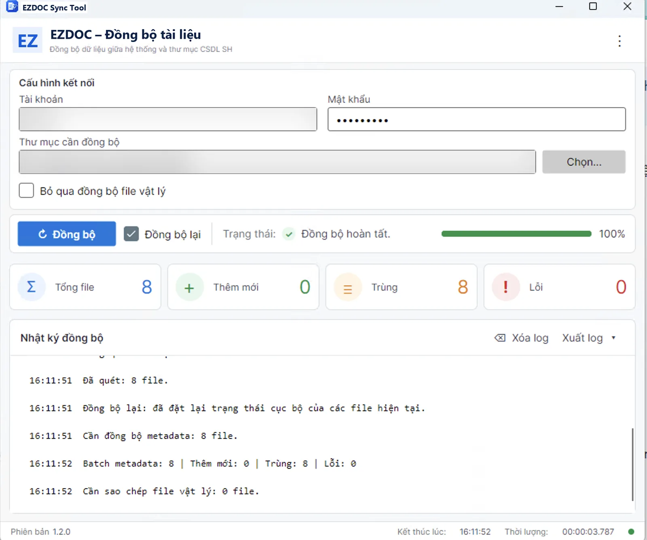The height and width of the screenshot is (540, 647).
Task: Click the EZDOC Sync Tool titlebar icon
Action: tap(12, 7)
